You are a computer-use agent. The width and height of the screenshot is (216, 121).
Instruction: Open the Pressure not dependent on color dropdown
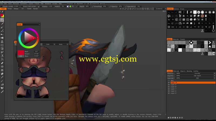pyautogui.click(x=79, y=4)
